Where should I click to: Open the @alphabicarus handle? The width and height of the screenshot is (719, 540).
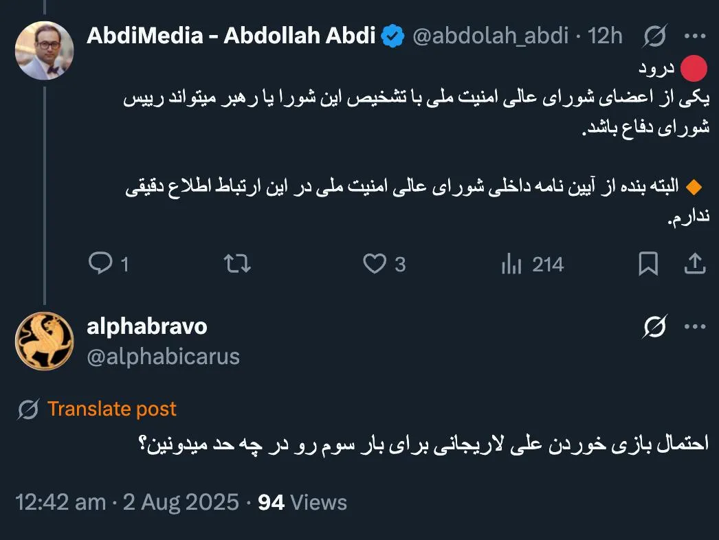(163, 357)
